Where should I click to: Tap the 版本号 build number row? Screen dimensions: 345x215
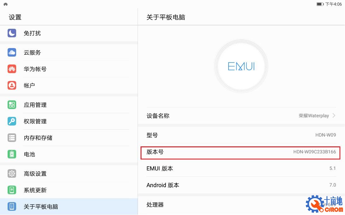[241, 152]
